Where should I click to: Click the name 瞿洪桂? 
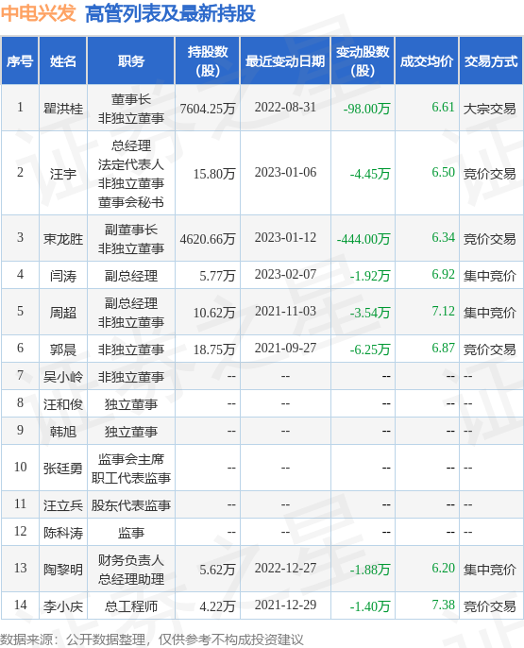tap(63, 109)
